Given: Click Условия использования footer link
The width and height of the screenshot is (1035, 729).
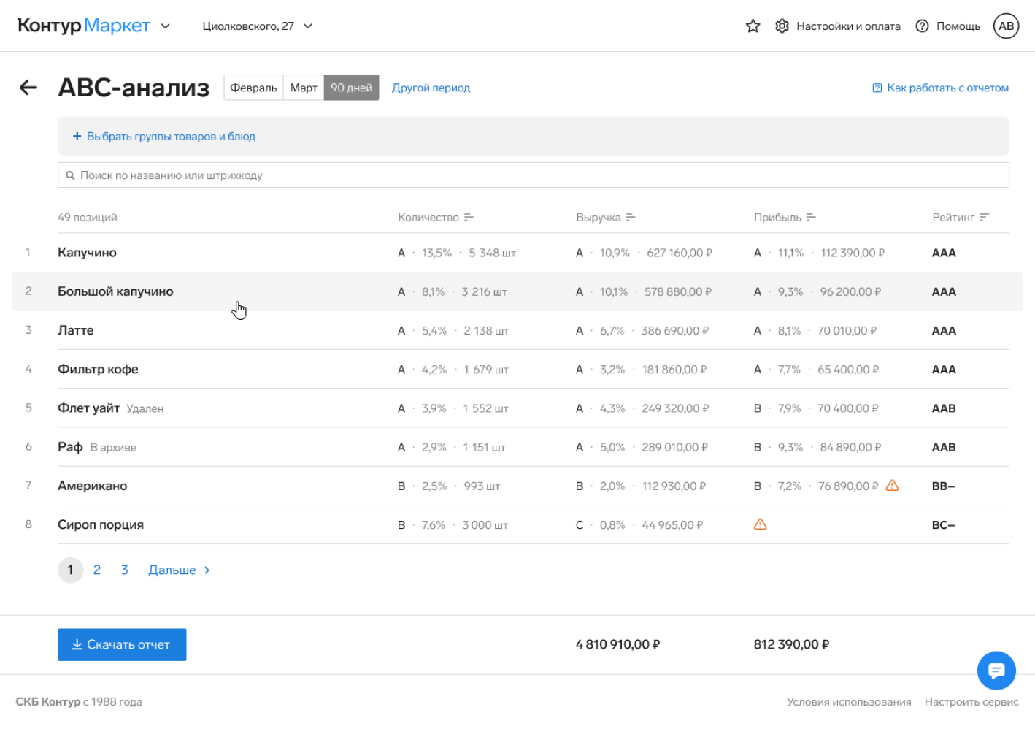Looking at the screenshot, I should click(x=849, y=701).
